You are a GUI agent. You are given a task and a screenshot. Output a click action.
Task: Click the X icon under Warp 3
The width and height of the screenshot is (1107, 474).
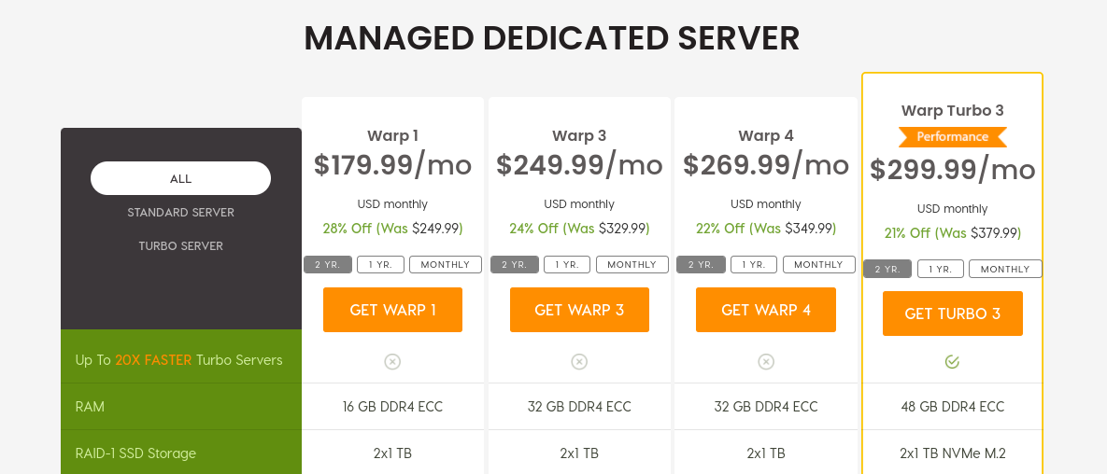tap(579, 361)
